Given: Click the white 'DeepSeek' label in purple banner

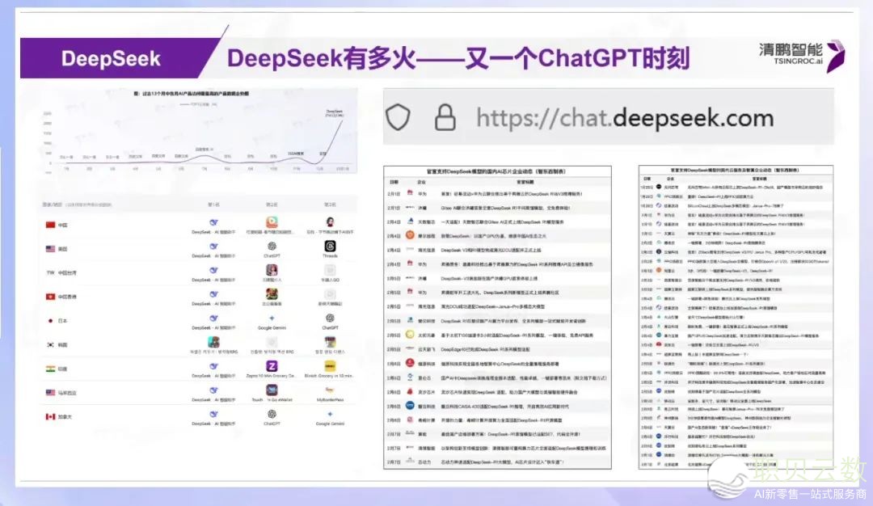Looking at the screenshot, I should (x=111, y=58).
